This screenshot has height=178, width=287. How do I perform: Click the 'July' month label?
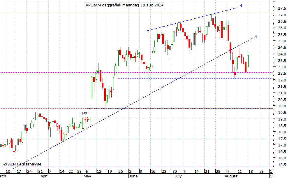(x=178, y=176)
